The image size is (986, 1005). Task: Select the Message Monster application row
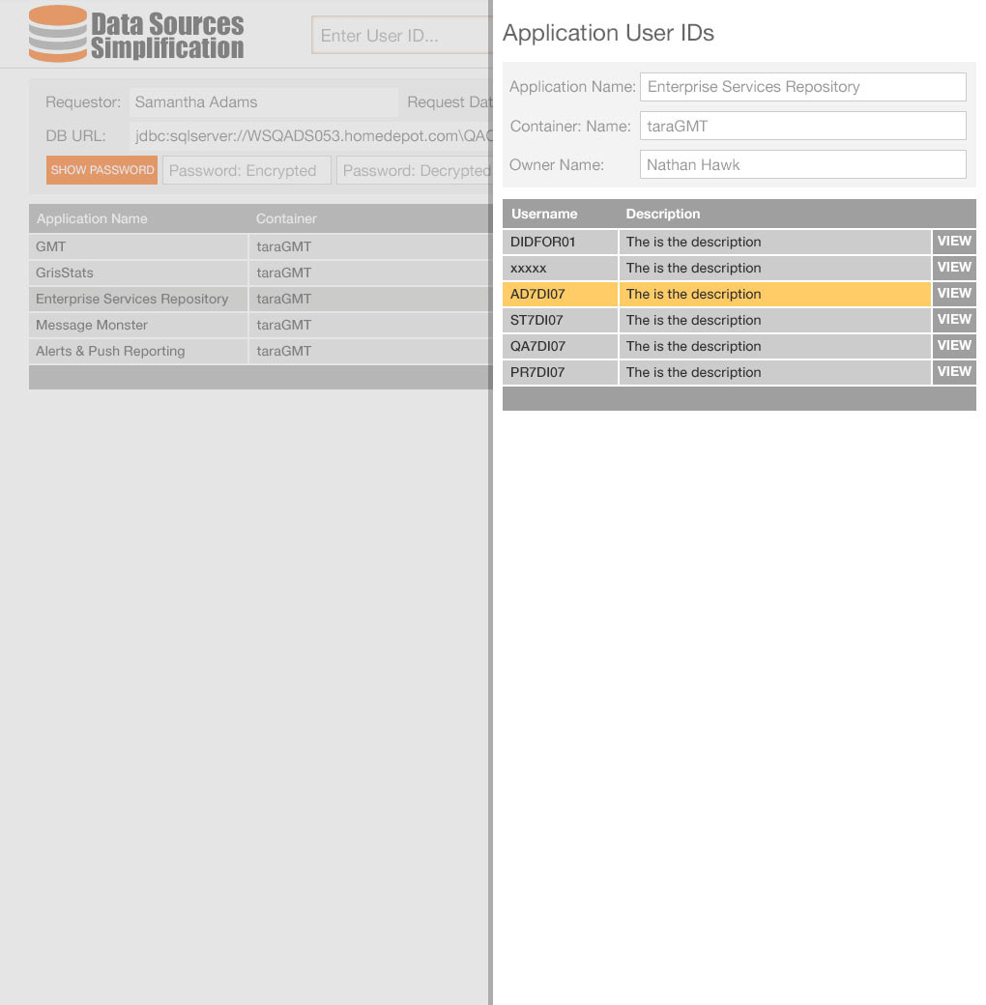point(260,325)
